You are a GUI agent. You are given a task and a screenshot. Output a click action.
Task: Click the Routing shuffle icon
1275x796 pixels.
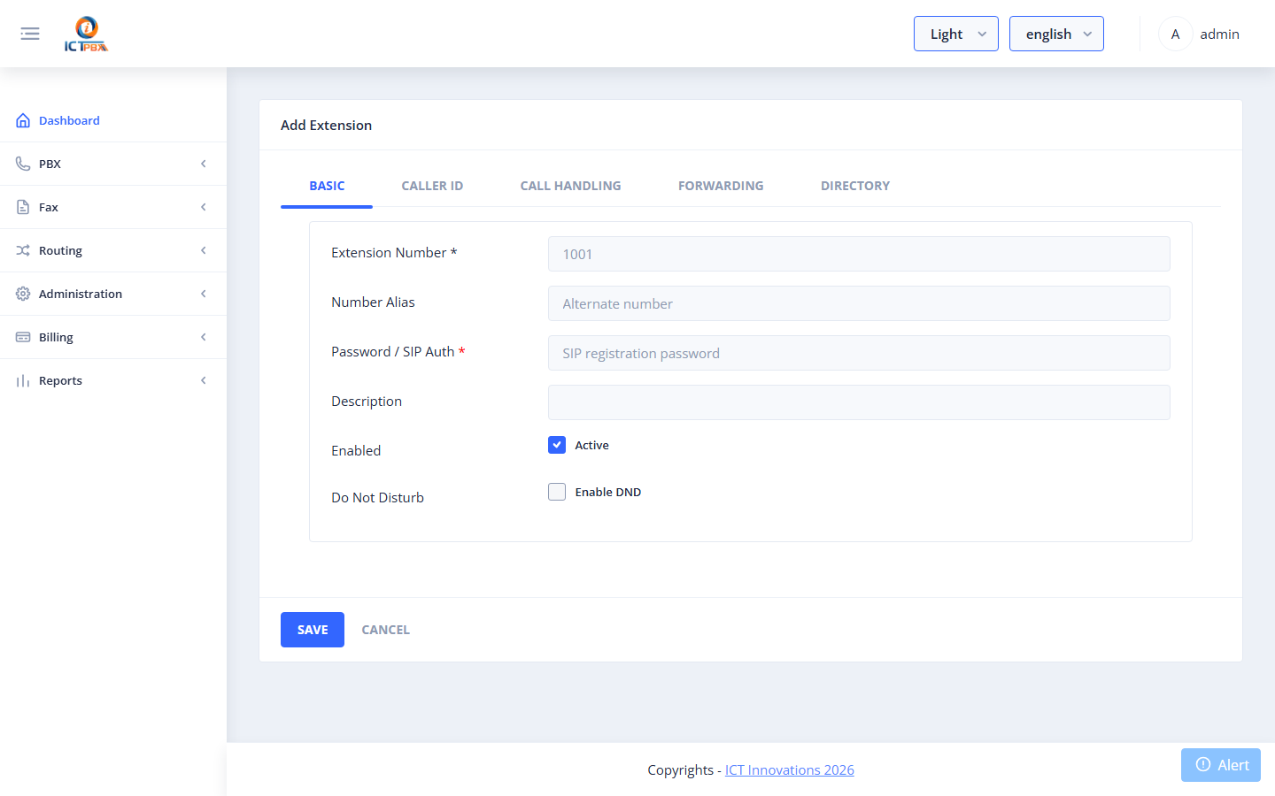(23, 250)
